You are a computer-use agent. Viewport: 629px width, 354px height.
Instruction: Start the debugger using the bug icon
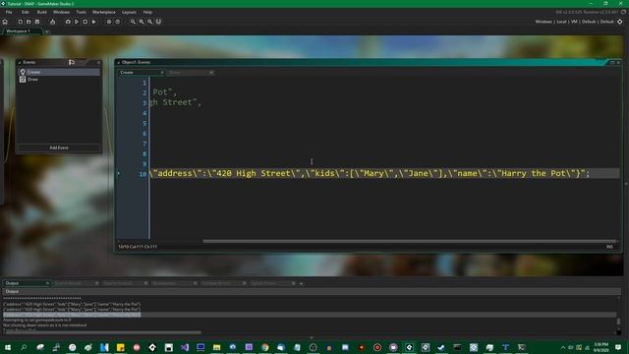click(68, 22)
